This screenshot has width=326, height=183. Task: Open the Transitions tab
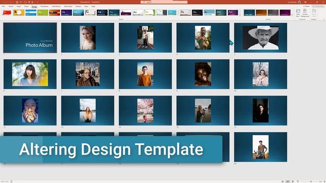point(44,7)
